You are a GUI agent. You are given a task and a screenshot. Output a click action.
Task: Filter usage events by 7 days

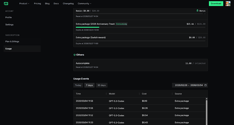[90, 85]
